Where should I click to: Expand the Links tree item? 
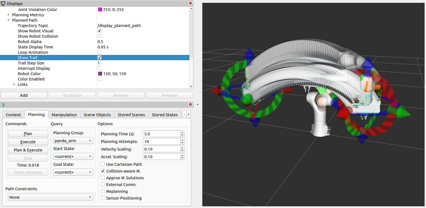click(x=14, y=84)
